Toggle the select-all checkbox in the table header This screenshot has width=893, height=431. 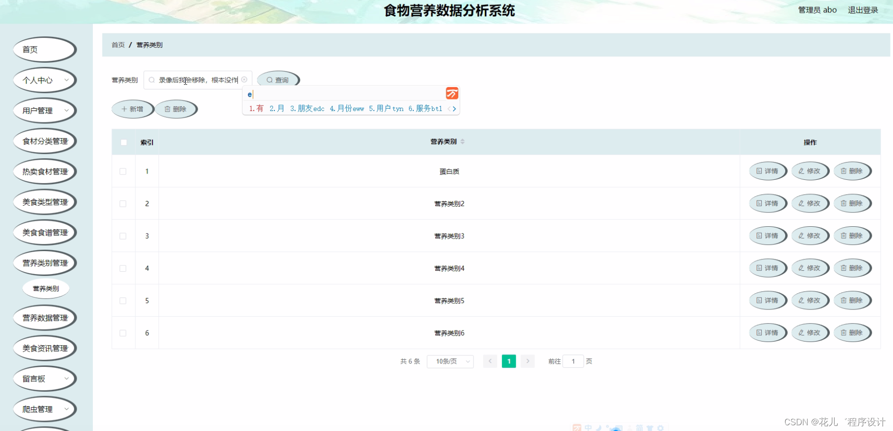(x=123, y=142)
